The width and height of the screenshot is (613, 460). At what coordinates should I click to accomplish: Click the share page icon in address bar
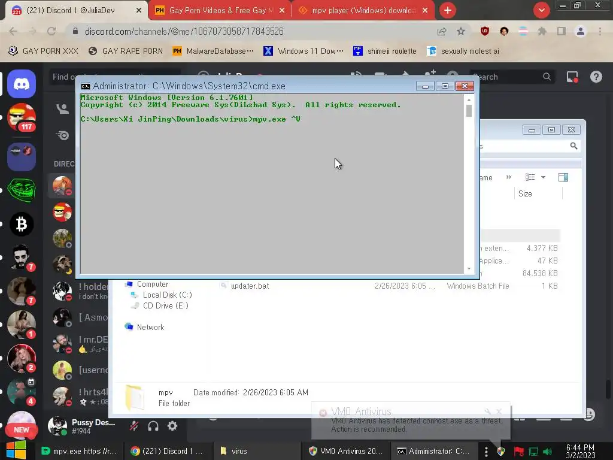[442, 31]
